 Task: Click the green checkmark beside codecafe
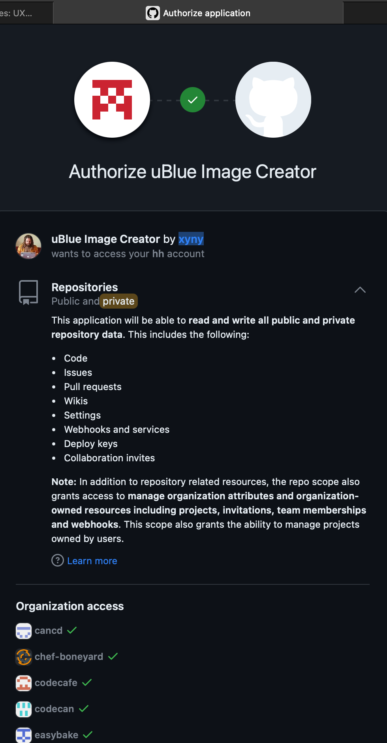[87, 682]
